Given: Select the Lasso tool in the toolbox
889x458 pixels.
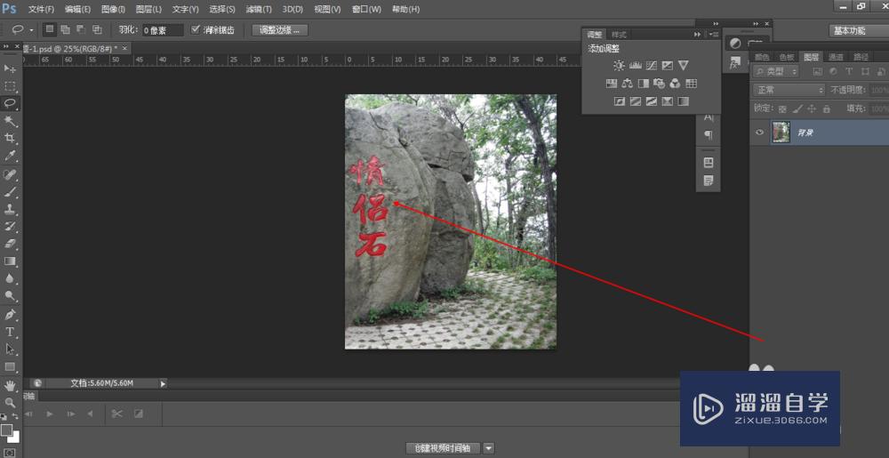Looking at the screenshot, I should coord(10,103).
